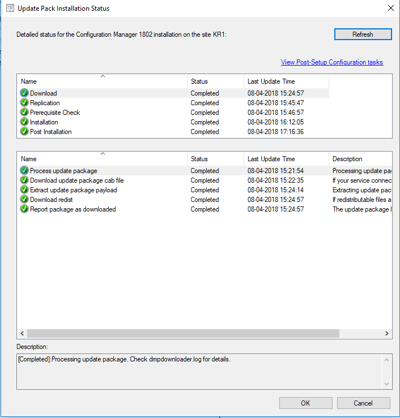Select the Extract update package payload step
400x418 pixels.
pyautogui.click(x=205, y=190)
